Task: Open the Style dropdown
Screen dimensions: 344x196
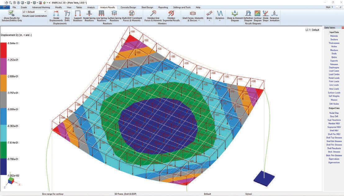Action: pyautogui.click(x=329, y=7)
